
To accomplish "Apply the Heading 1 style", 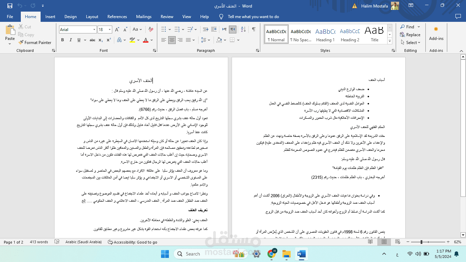I will pos(325,34).
